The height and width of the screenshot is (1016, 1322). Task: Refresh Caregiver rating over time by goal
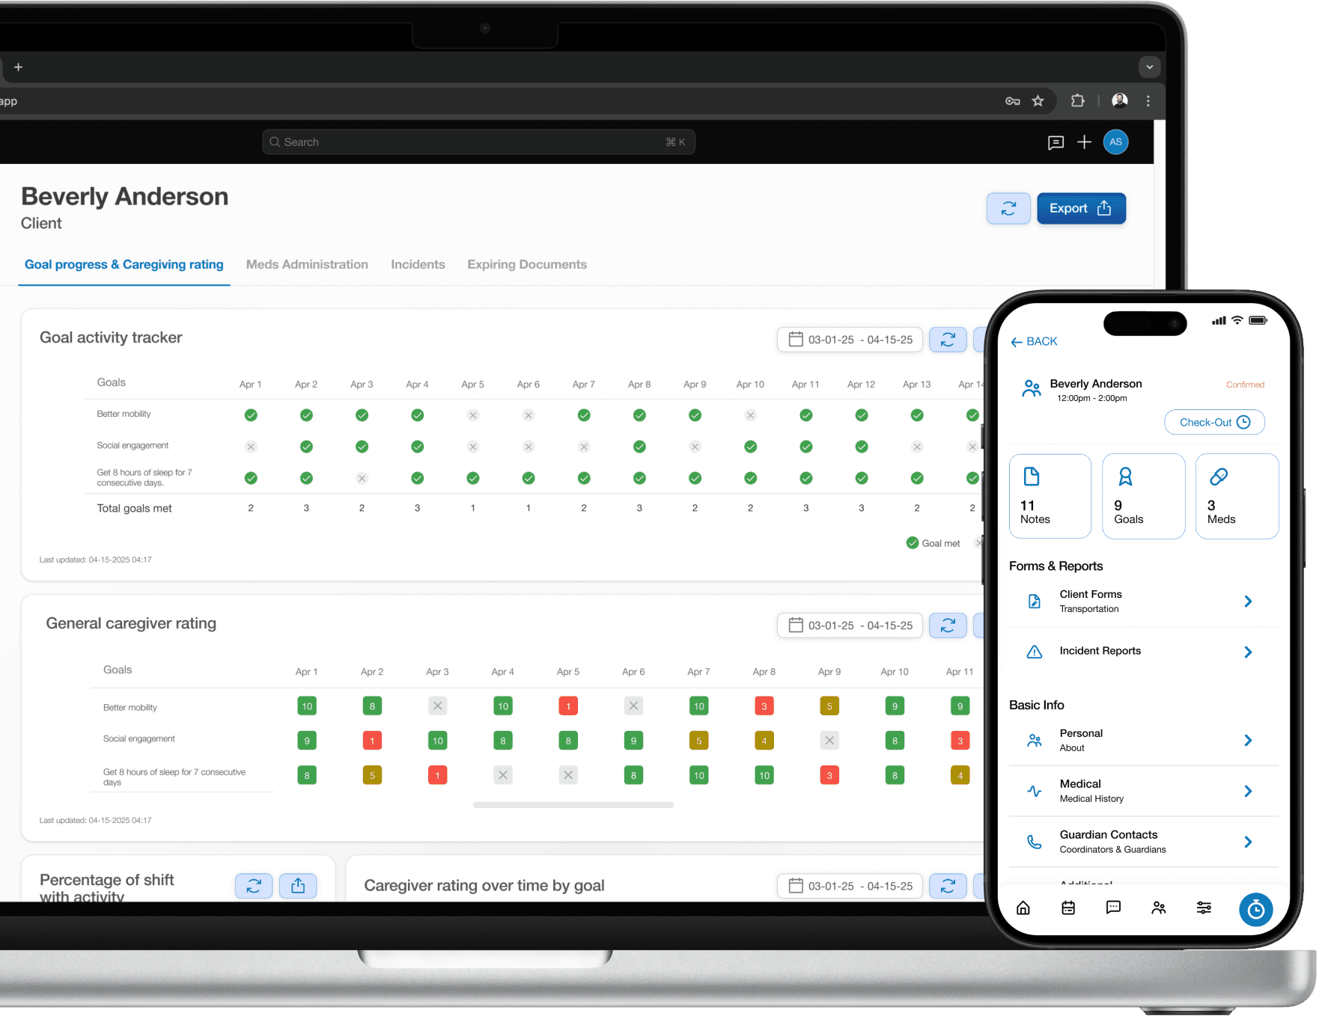tap(948, 886)
